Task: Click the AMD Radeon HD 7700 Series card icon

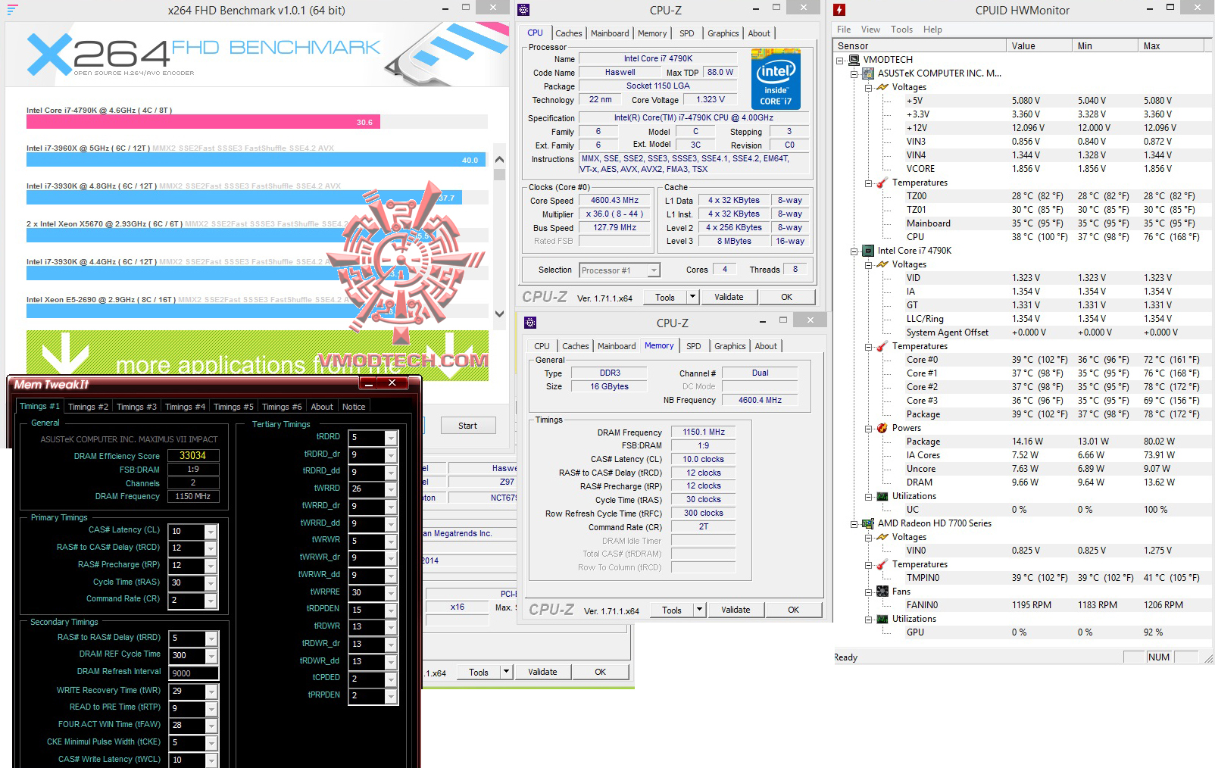Action: point(868,523)
